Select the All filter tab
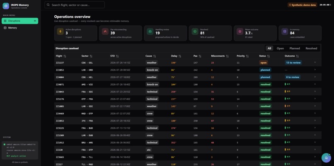Image resolution: width=334 pixels, height=166 pixels. tap(269, 48)
